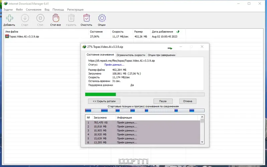This screenshot has width=267, height=167.
Task: Click the Удалить trash icon
Action: (71, 18)
